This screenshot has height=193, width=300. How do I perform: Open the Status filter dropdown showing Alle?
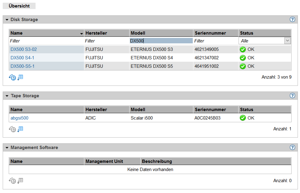[265, 41]
